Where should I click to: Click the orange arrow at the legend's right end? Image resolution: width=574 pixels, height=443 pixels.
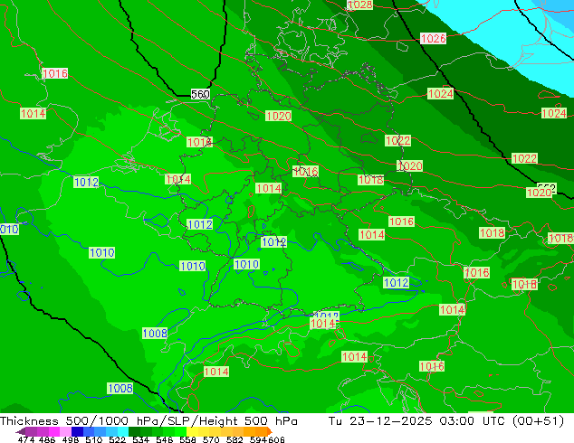pyautogui.click(x=270, y=431)
